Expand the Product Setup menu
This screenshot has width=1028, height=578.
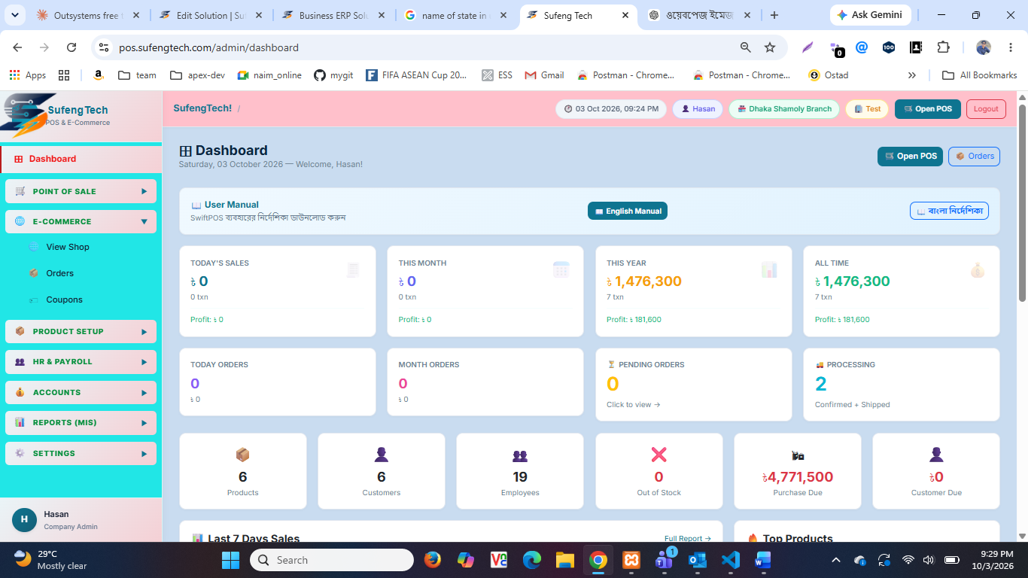[x=81, y=331]
